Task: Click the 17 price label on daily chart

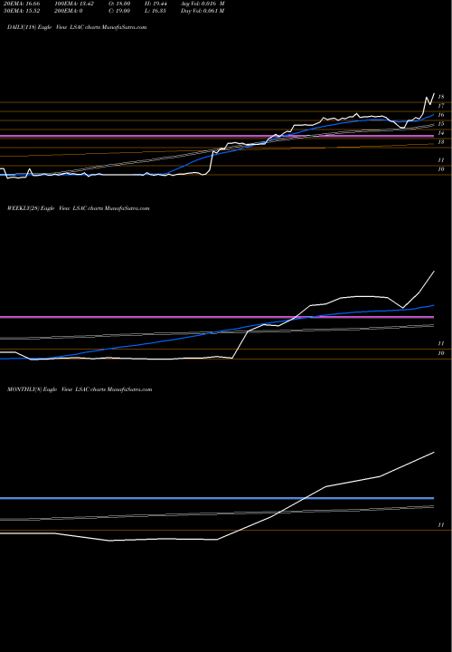Action: 441,106
